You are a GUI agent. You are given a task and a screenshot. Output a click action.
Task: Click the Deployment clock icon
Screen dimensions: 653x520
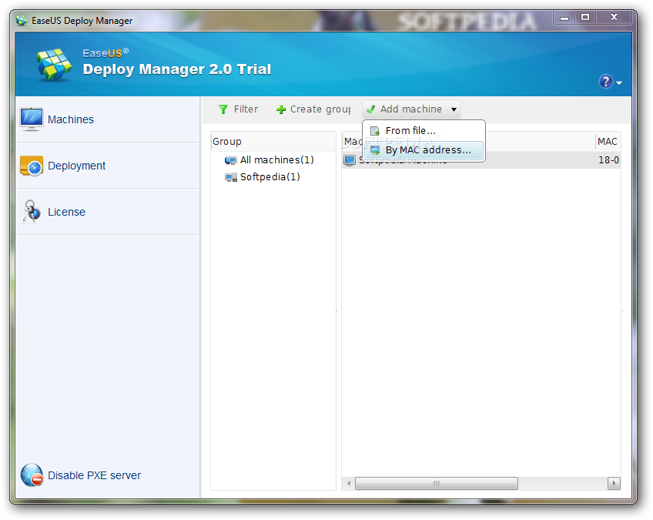coord(32,166)
